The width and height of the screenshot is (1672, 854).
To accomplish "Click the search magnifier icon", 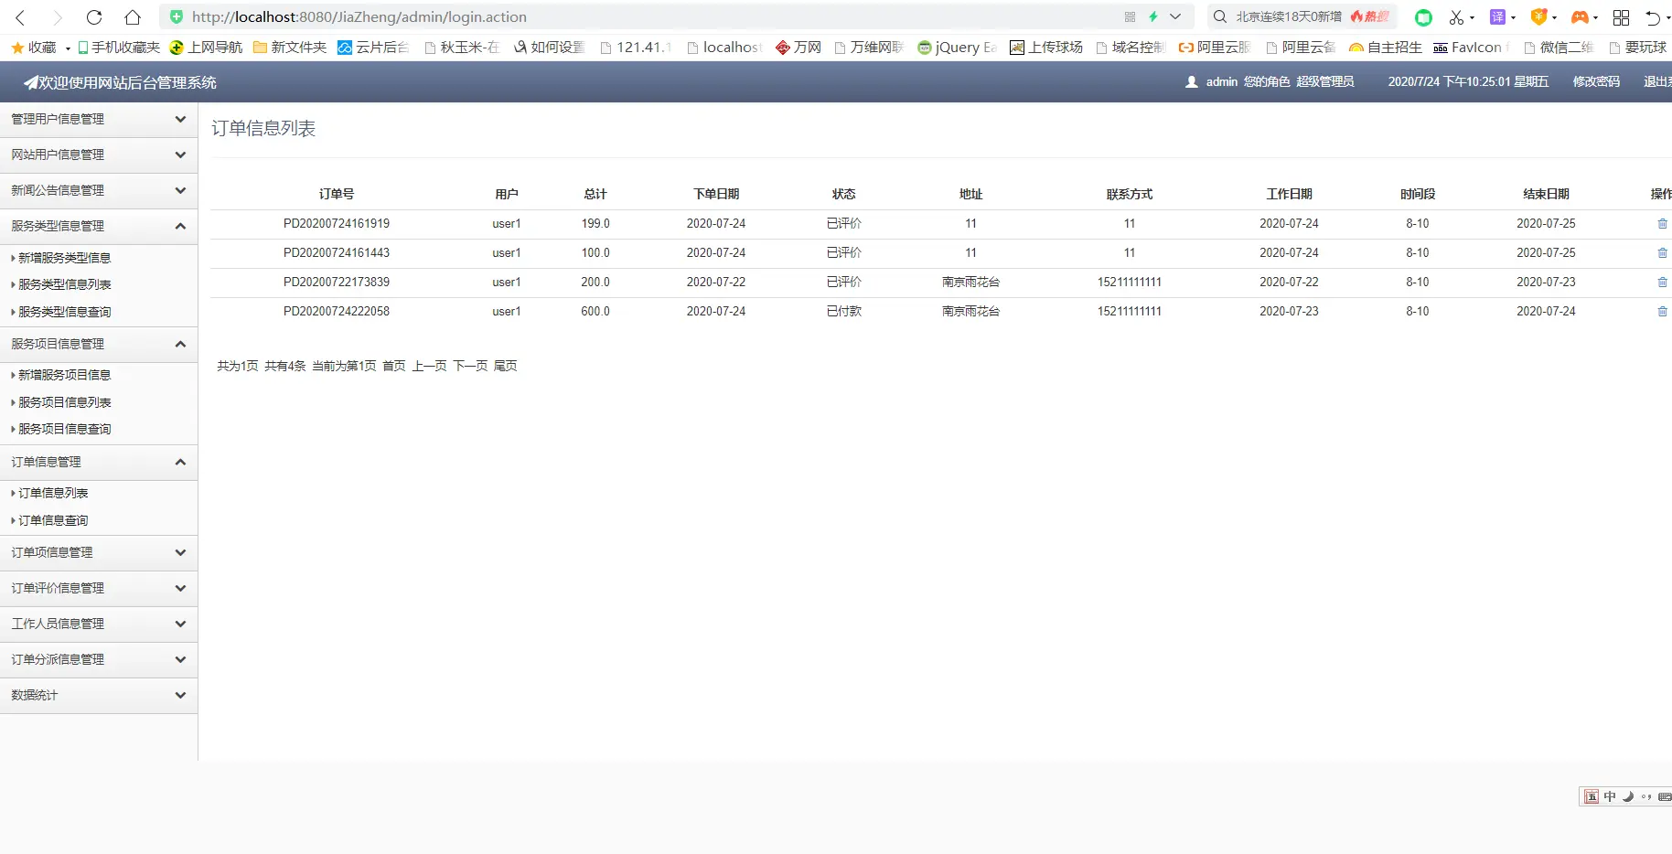I will (1220, 16).
